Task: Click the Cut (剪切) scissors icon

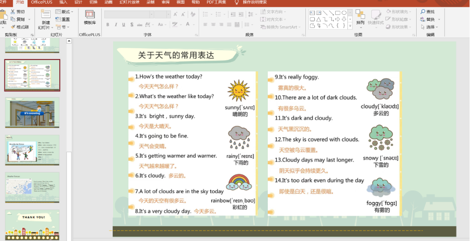Action: click(x=12, y=12)
